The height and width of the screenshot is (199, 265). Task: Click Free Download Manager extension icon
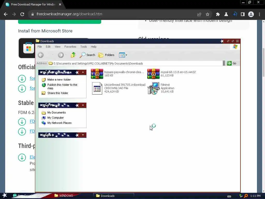[235, 15]
